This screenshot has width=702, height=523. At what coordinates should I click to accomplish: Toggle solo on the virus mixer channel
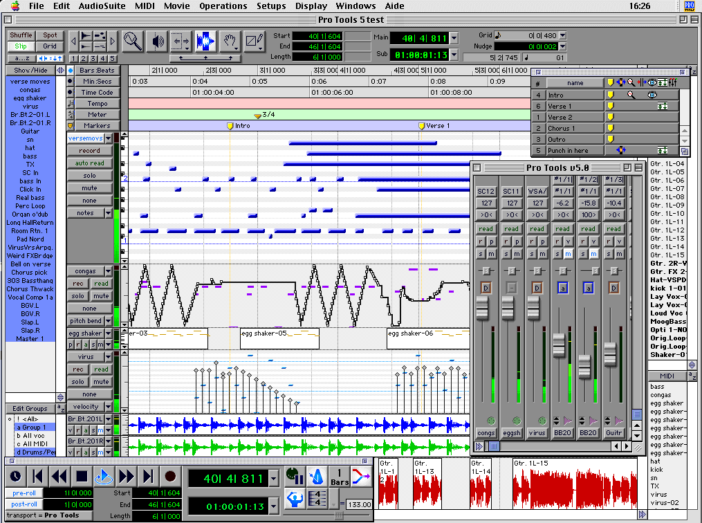[x=532, y=255]
